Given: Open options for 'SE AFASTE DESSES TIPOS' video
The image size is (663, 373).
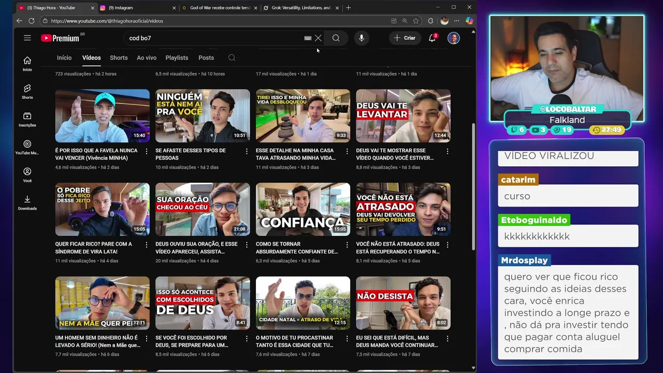Looking at the screenshot, I should tap(247, 151).
